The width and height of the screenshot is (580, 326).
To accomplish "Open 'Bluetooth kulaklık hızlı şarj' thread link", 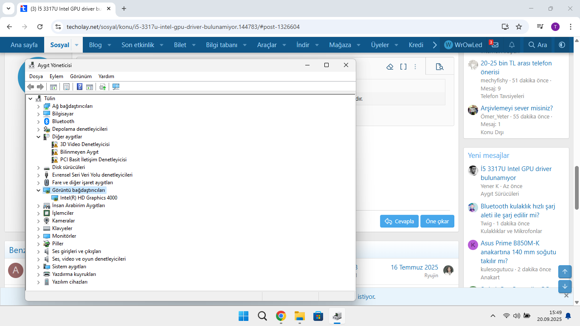I will (518, 211).
